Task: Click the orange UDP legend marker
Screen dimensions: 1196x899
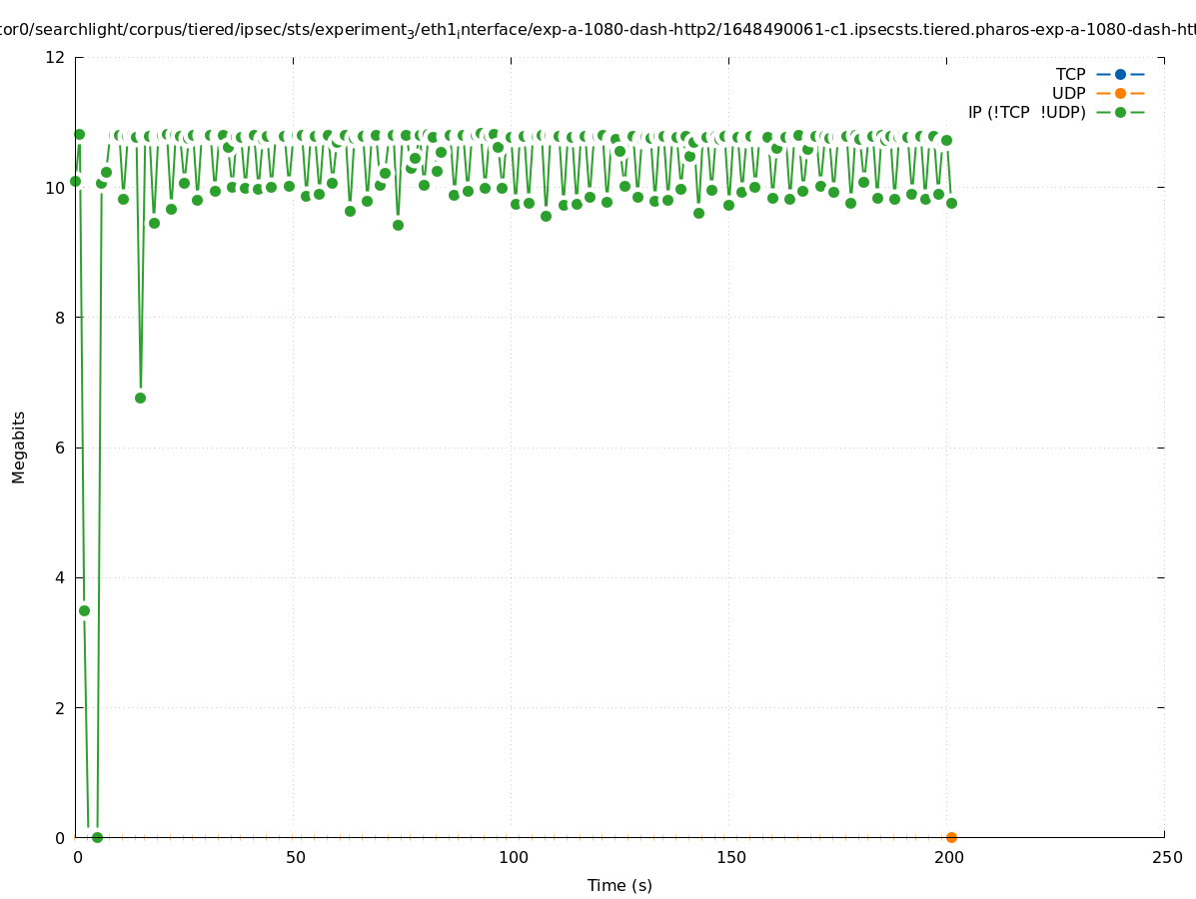Action: [x=1120, y=93]
